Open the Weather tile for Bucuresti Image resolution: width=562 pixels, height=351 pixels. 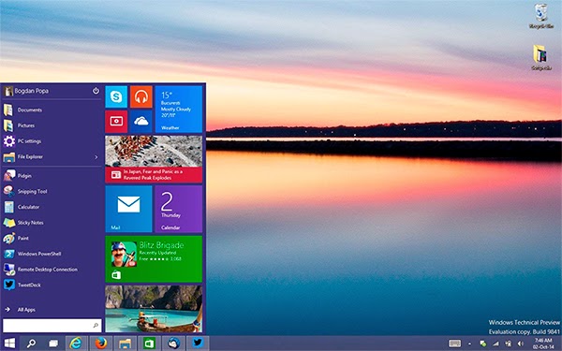(x=179, y=110)
